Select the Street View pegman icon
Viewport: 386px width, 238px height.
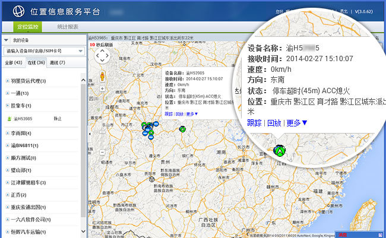(x=102, y=76)
